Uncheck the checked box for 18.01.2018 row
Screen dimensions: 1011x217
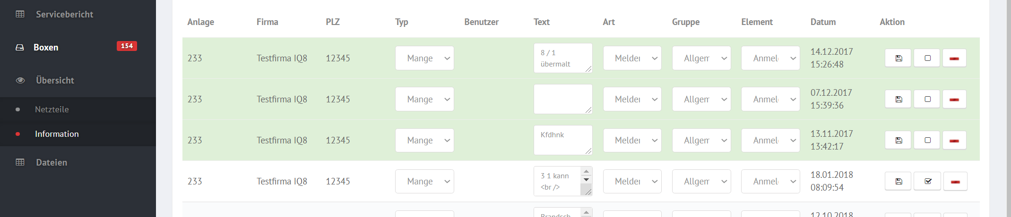[927, 181]
